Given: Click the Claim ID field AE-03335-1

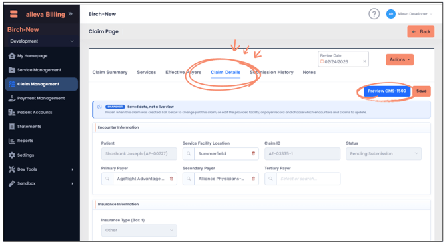Looking at the screenshot, I should 302,153.
